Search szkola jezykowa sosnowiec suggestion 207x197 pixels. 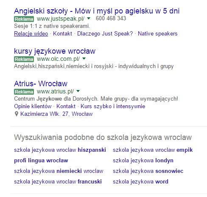(148, 171)
